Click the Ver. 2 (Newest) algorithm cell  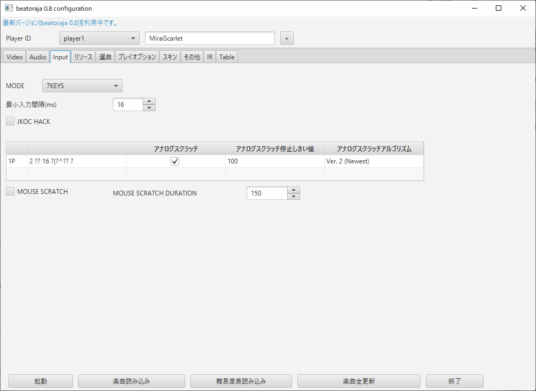(x=374, y=161)
